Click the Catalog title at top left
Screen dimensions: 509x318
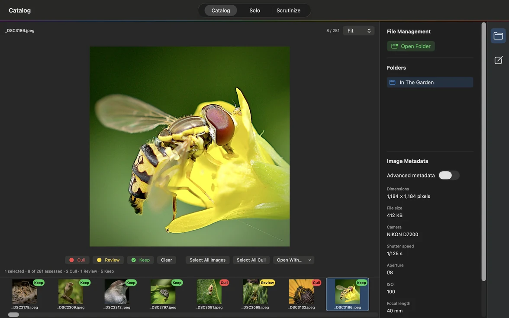[19, 10]
